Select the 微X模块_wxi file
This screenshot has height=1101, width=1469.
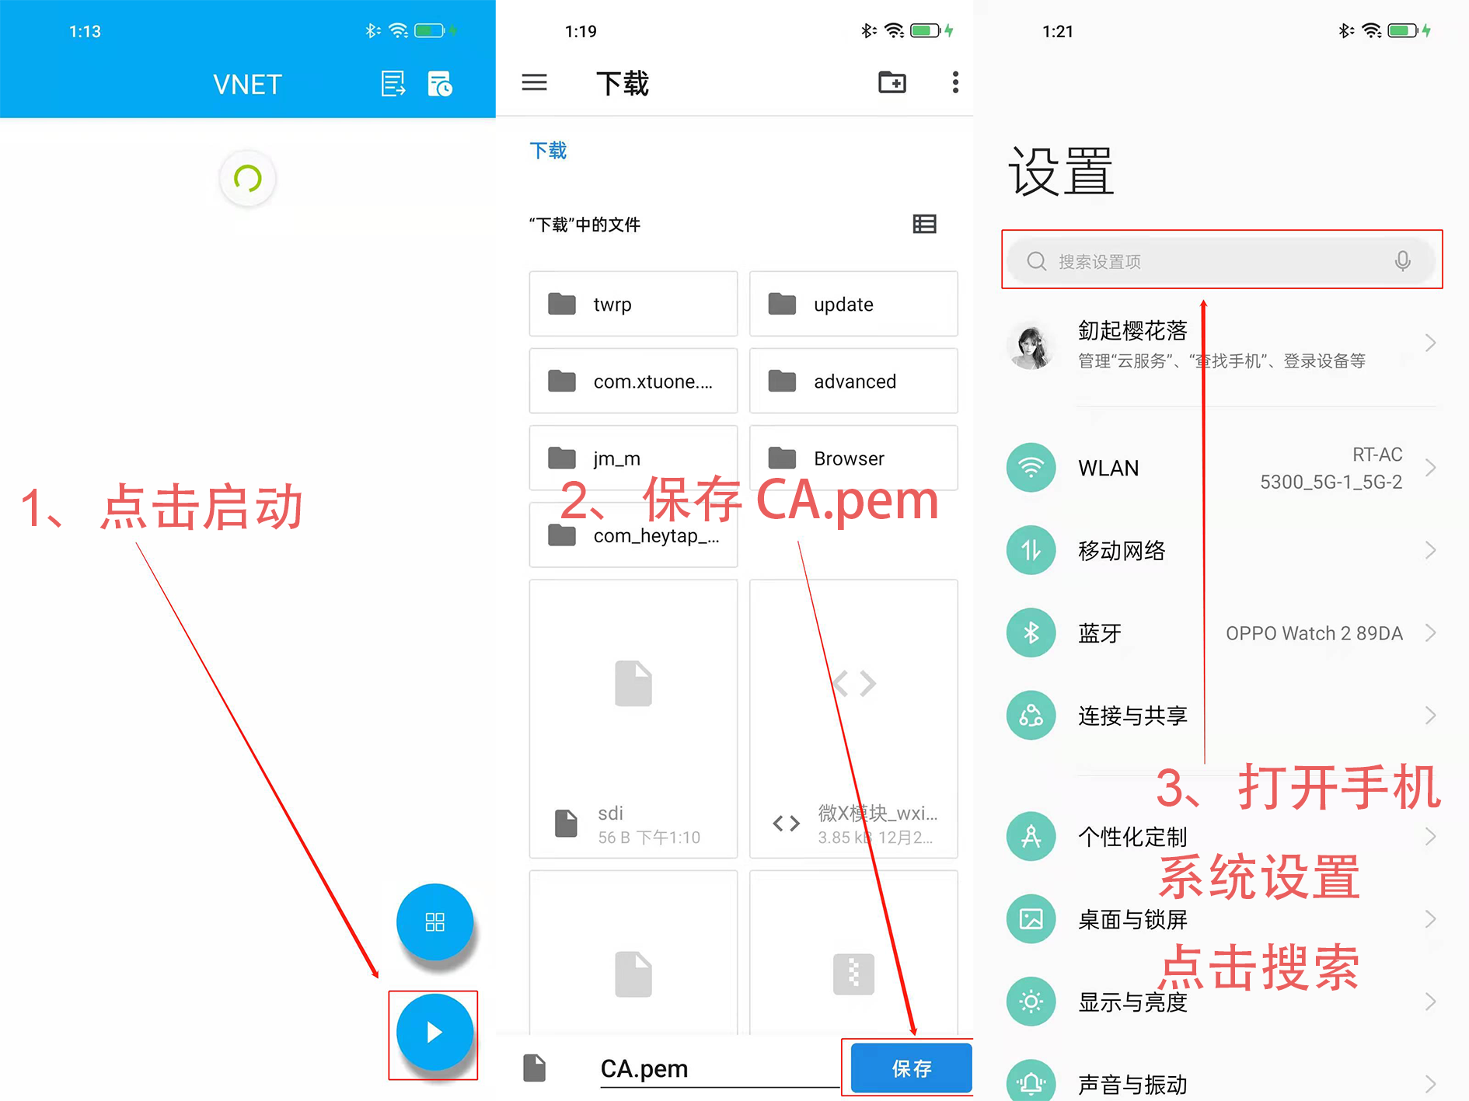[x=853, y=719]
